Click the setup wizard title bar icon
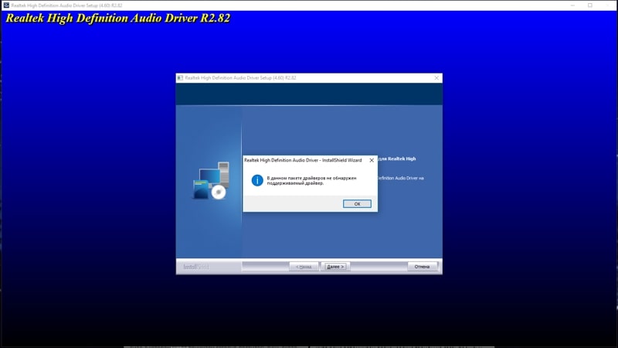The width and height of the screenshot is (618, 348). pyautogui.click(x=180, y=78)
